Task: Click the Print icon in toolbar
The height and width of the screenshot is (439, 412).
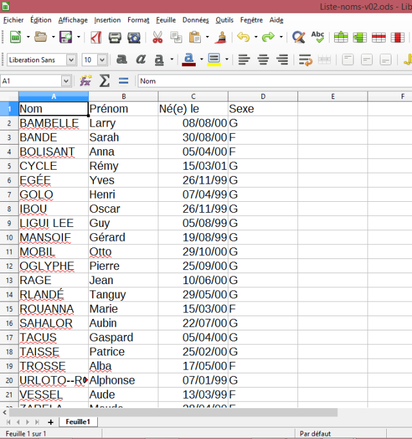Action: point(115,37)
